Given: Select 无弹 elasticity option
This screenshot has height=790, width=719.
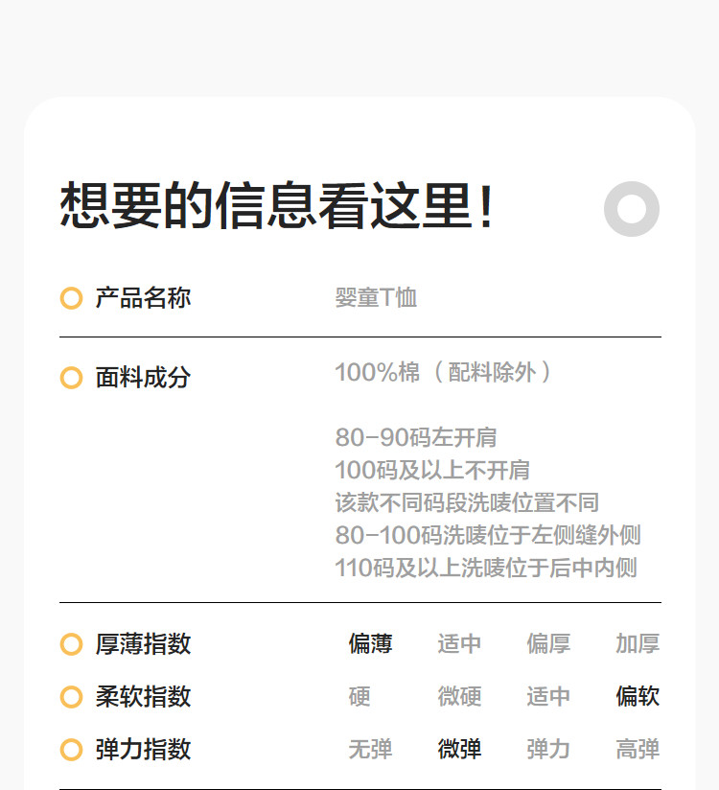Looking at the screenshot, I should 370,750.
